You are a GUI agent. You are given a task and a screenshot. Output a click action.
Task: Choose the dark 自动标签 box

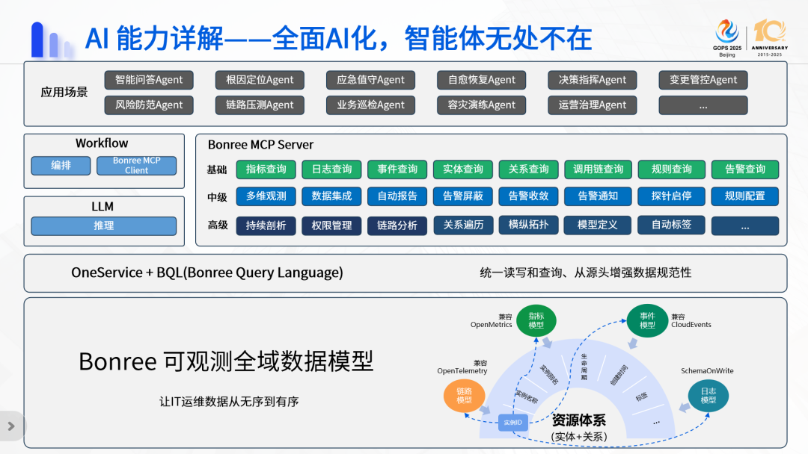671,225
